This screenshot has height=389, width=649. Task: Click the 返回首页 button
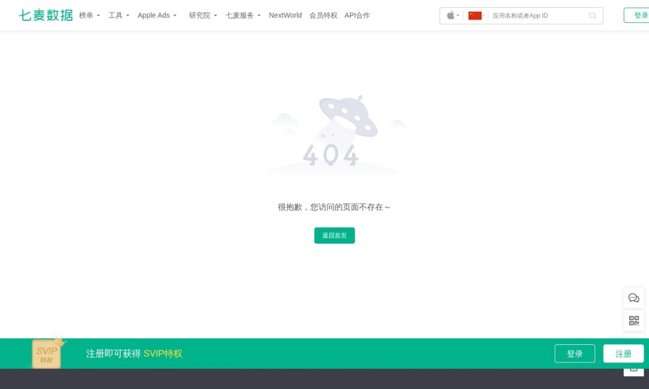click(x=334, y=235)
